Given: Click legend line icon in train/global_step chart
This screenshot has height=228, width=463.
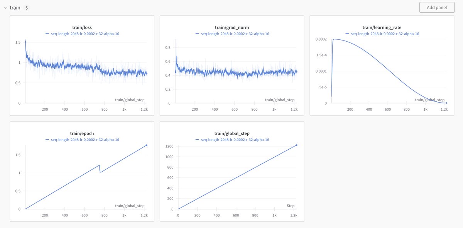Looking at the screenshot, I should (198, 140).
